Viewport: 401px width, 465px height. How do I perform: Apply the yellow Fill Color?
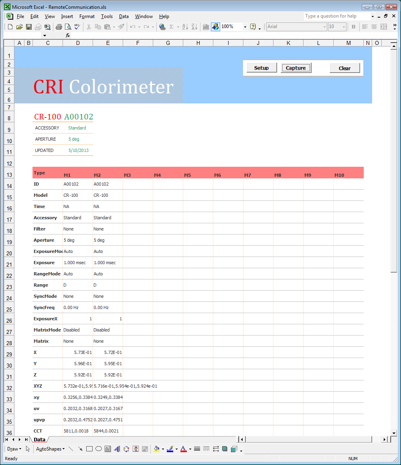pos(157,449)
